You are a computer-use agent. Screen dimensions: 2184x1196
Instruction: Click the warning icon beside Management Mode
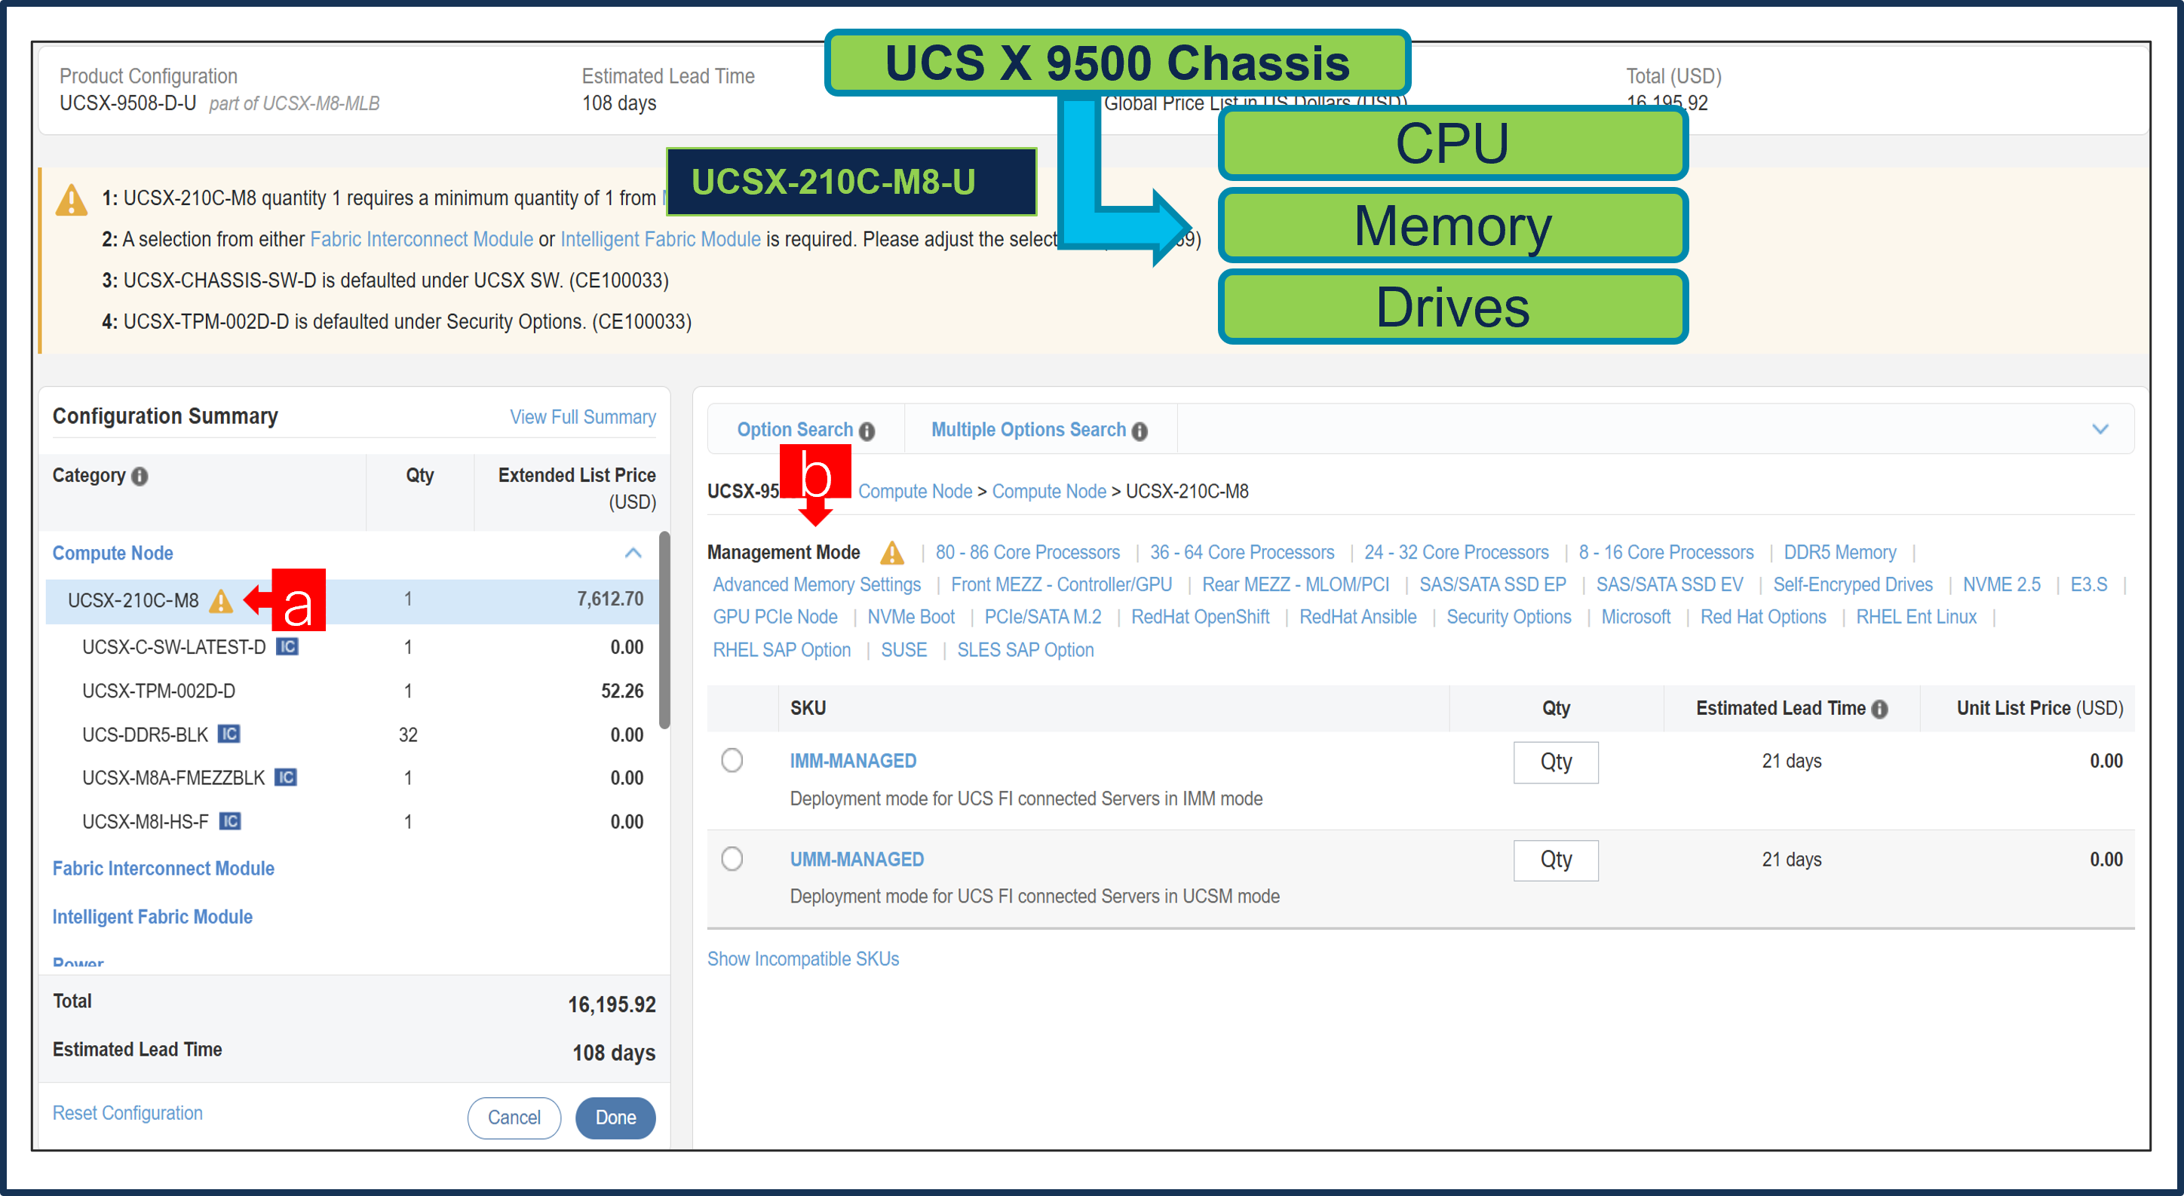[892, 553]
